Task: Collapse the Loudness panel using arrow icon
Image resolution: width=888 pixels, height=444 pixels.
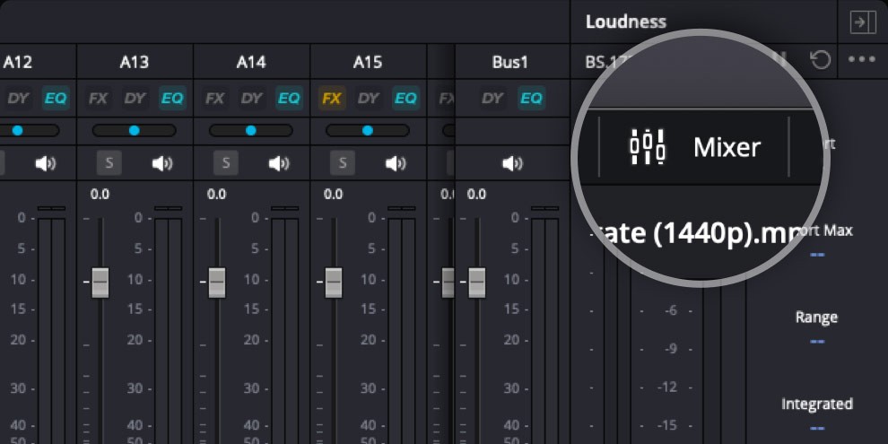Action: (862, 22)
